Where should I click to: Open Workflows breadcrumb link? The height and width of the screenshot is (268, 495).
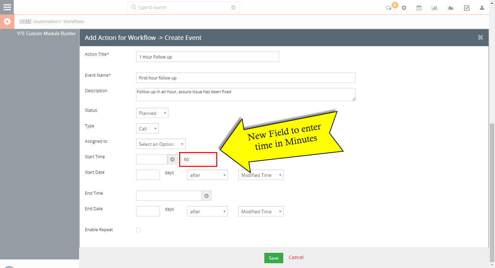tap(74, 21)
